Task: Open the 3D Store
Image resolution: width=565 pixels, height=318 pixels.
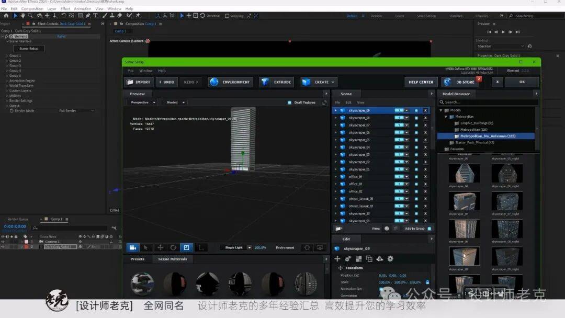Action: click(x=461, y=82)
